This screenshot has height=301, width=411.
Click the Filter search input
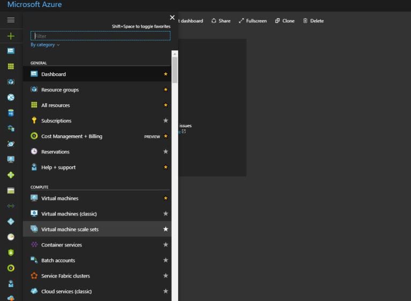click(101, 36)
